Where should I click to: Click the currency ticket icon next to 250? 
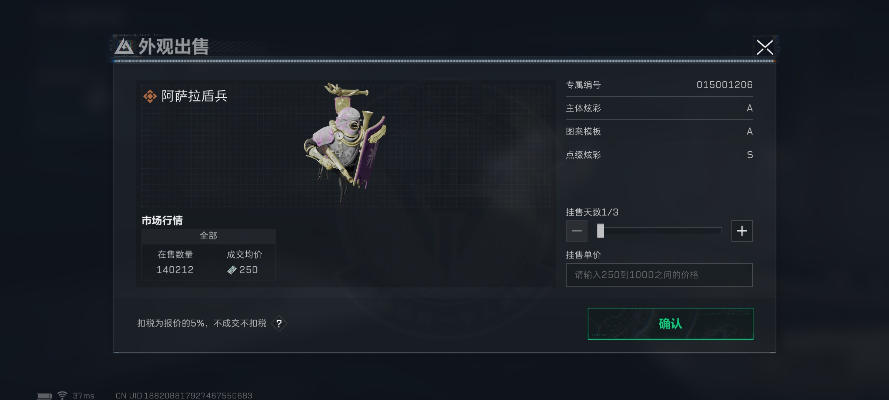[x=232, y=270]
